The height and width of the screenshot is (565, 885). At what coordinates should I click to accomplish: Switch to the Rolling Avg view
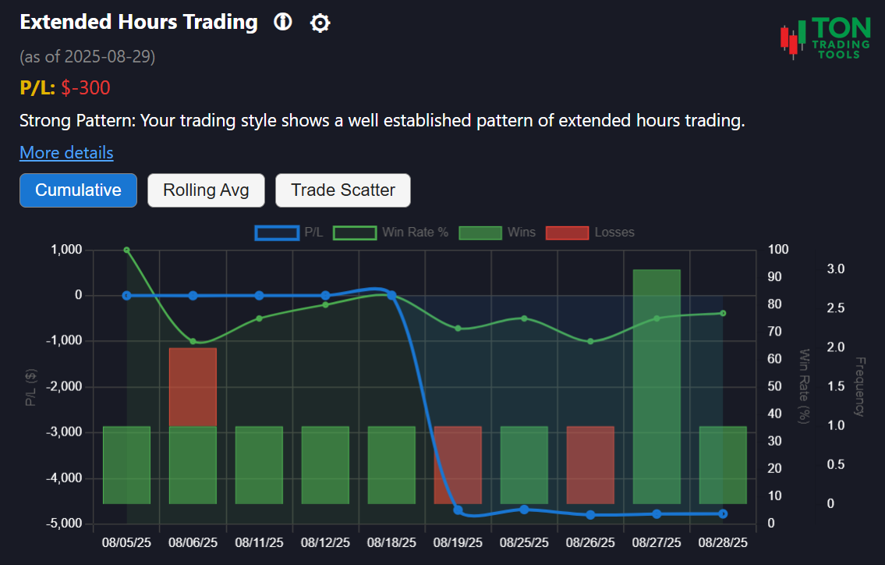206,190
